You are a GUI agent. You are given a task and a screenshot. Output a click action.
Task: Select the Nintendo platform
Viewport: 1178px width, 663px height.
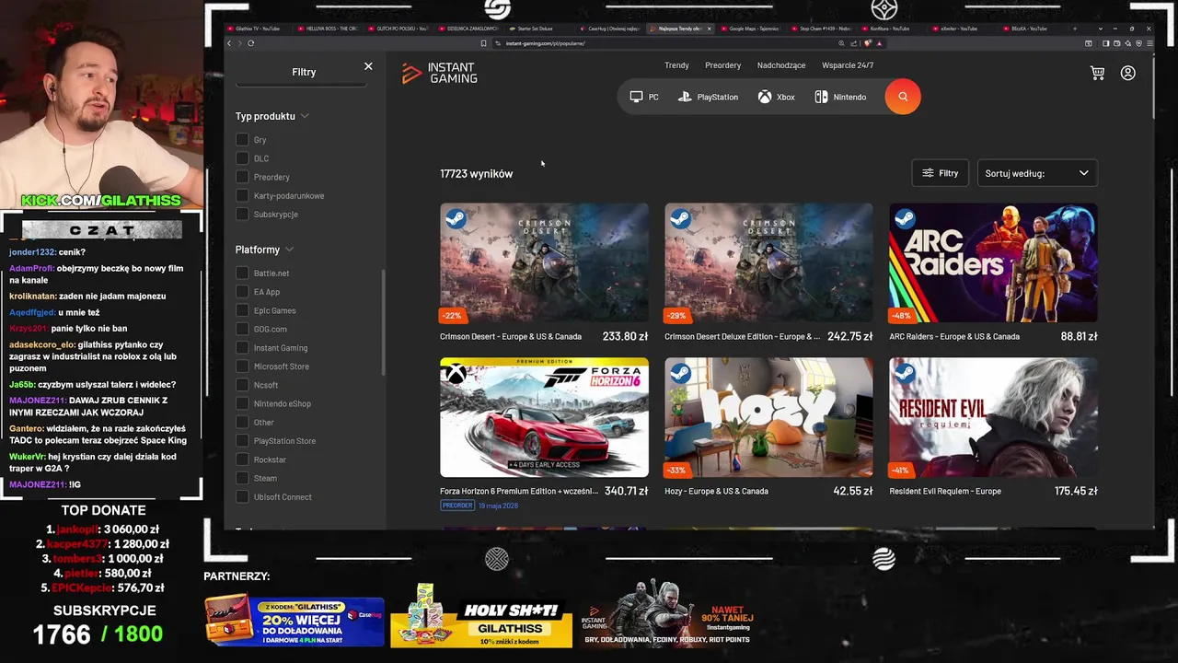point(840,97)
